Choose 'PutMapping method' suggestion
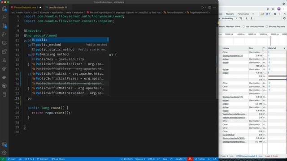The height and width of the screenshot is (161, 287). tap(70, 55)
